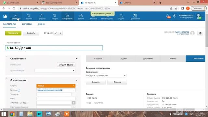Expand the Группы dropdown arrow
The height and width of the screenshot is (117, 208).
click(74, 90)
